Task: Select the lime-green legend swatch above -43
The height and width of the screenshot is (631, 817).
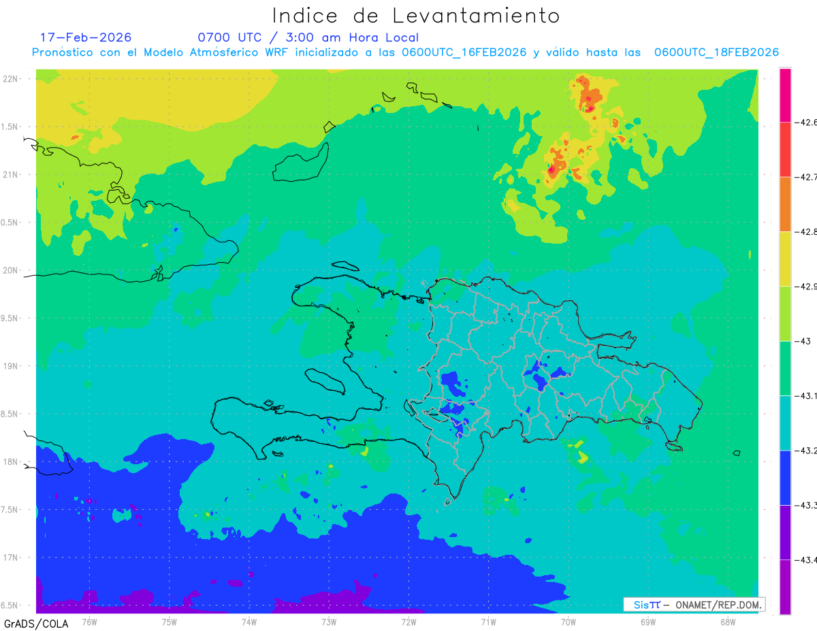Action: pos(785,314)
